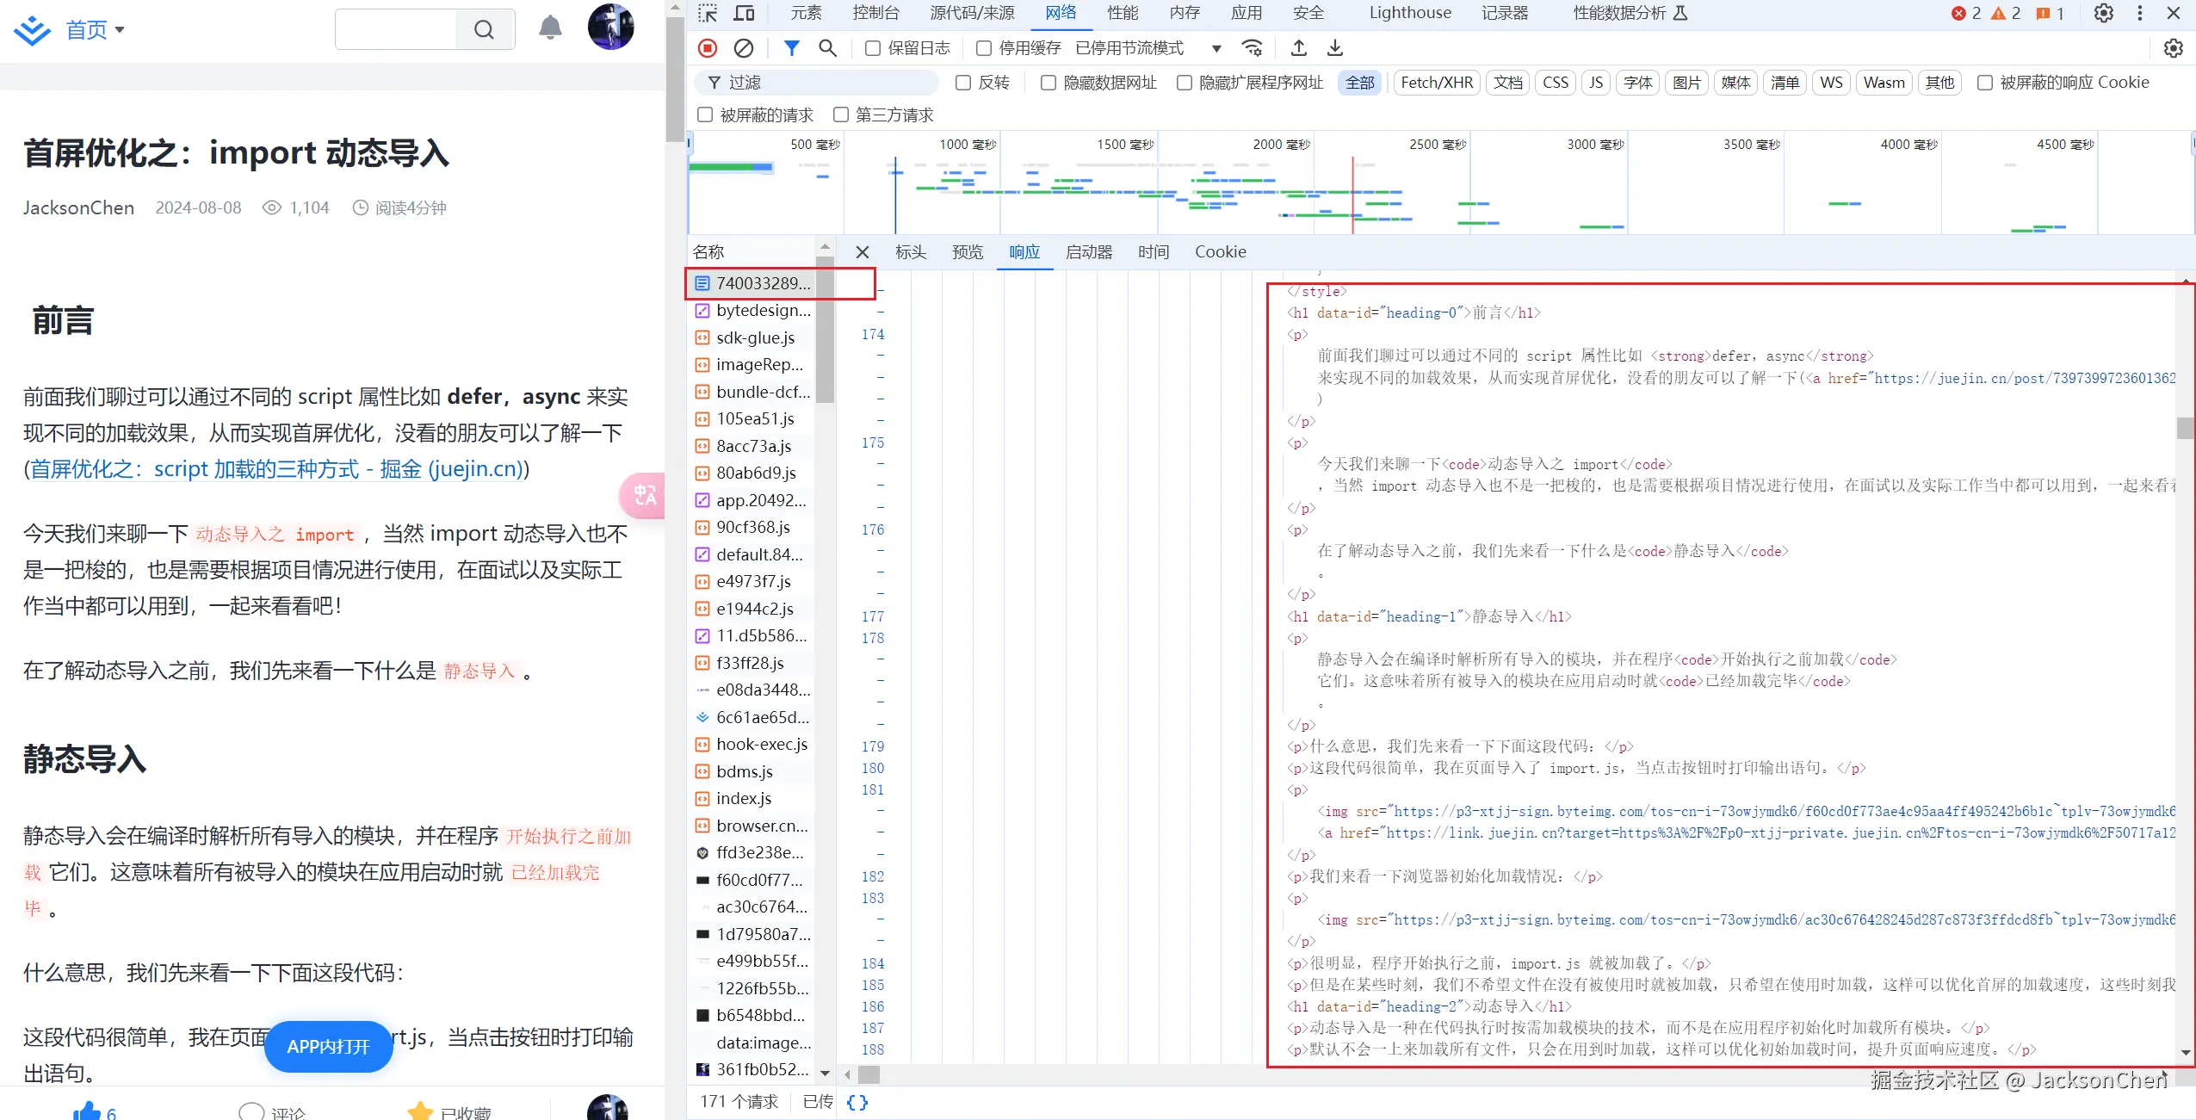Toggle the device toolbar icon
Screen dimensions: 2196x1120
click(744, 13)
